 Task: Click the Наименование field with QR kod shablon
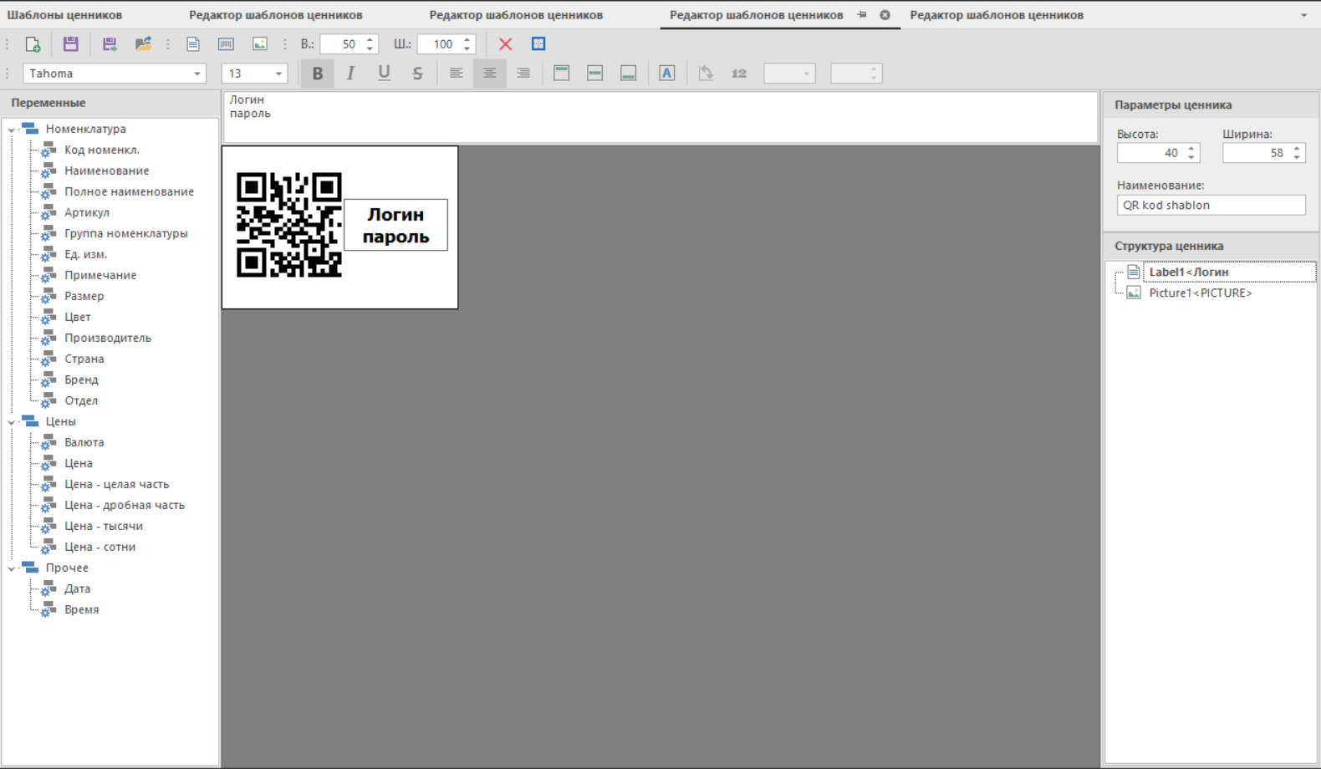point(1210,206)
